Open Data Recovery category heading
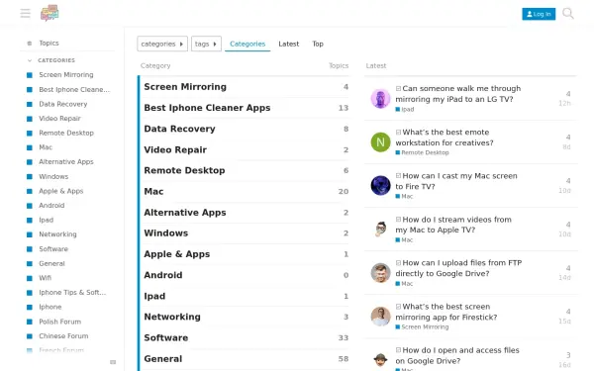 [x=179, y=129]
